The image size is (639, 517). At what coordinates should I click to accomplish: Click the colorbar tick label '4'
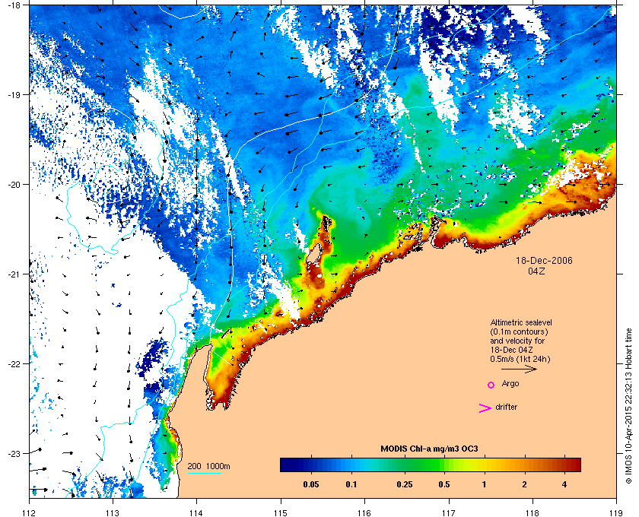click(564, 484)
